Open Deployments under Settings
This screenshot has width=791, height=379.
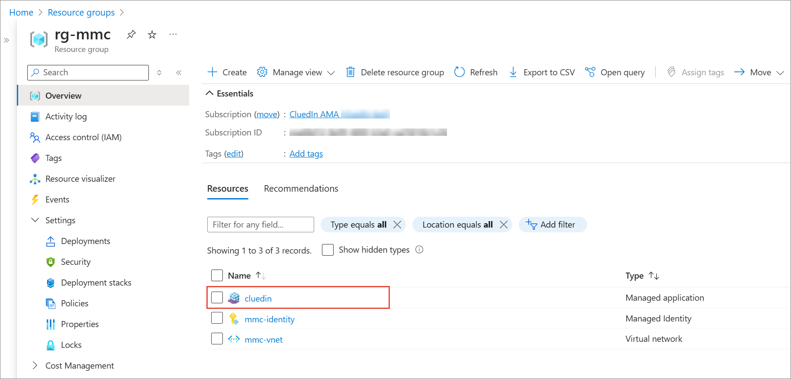[x=85, y=241]
